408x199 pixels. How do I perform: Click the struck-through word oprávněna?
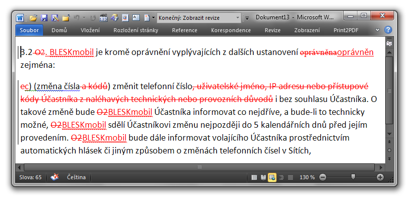[x=318, y=53]
